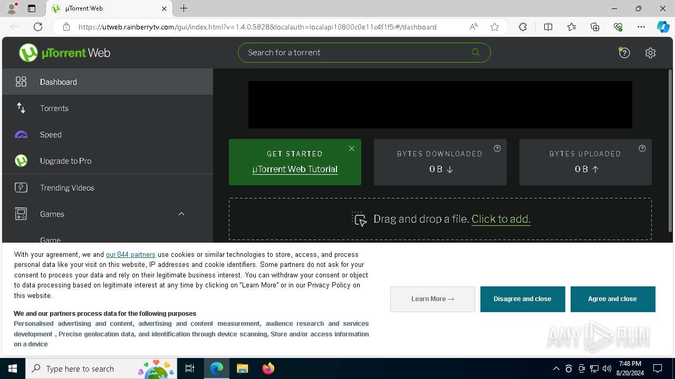Image resolution: width=675 pixels, height=379 pixels.
Task: Launch Firefox from the taskbar
Action: coord(268,368)
